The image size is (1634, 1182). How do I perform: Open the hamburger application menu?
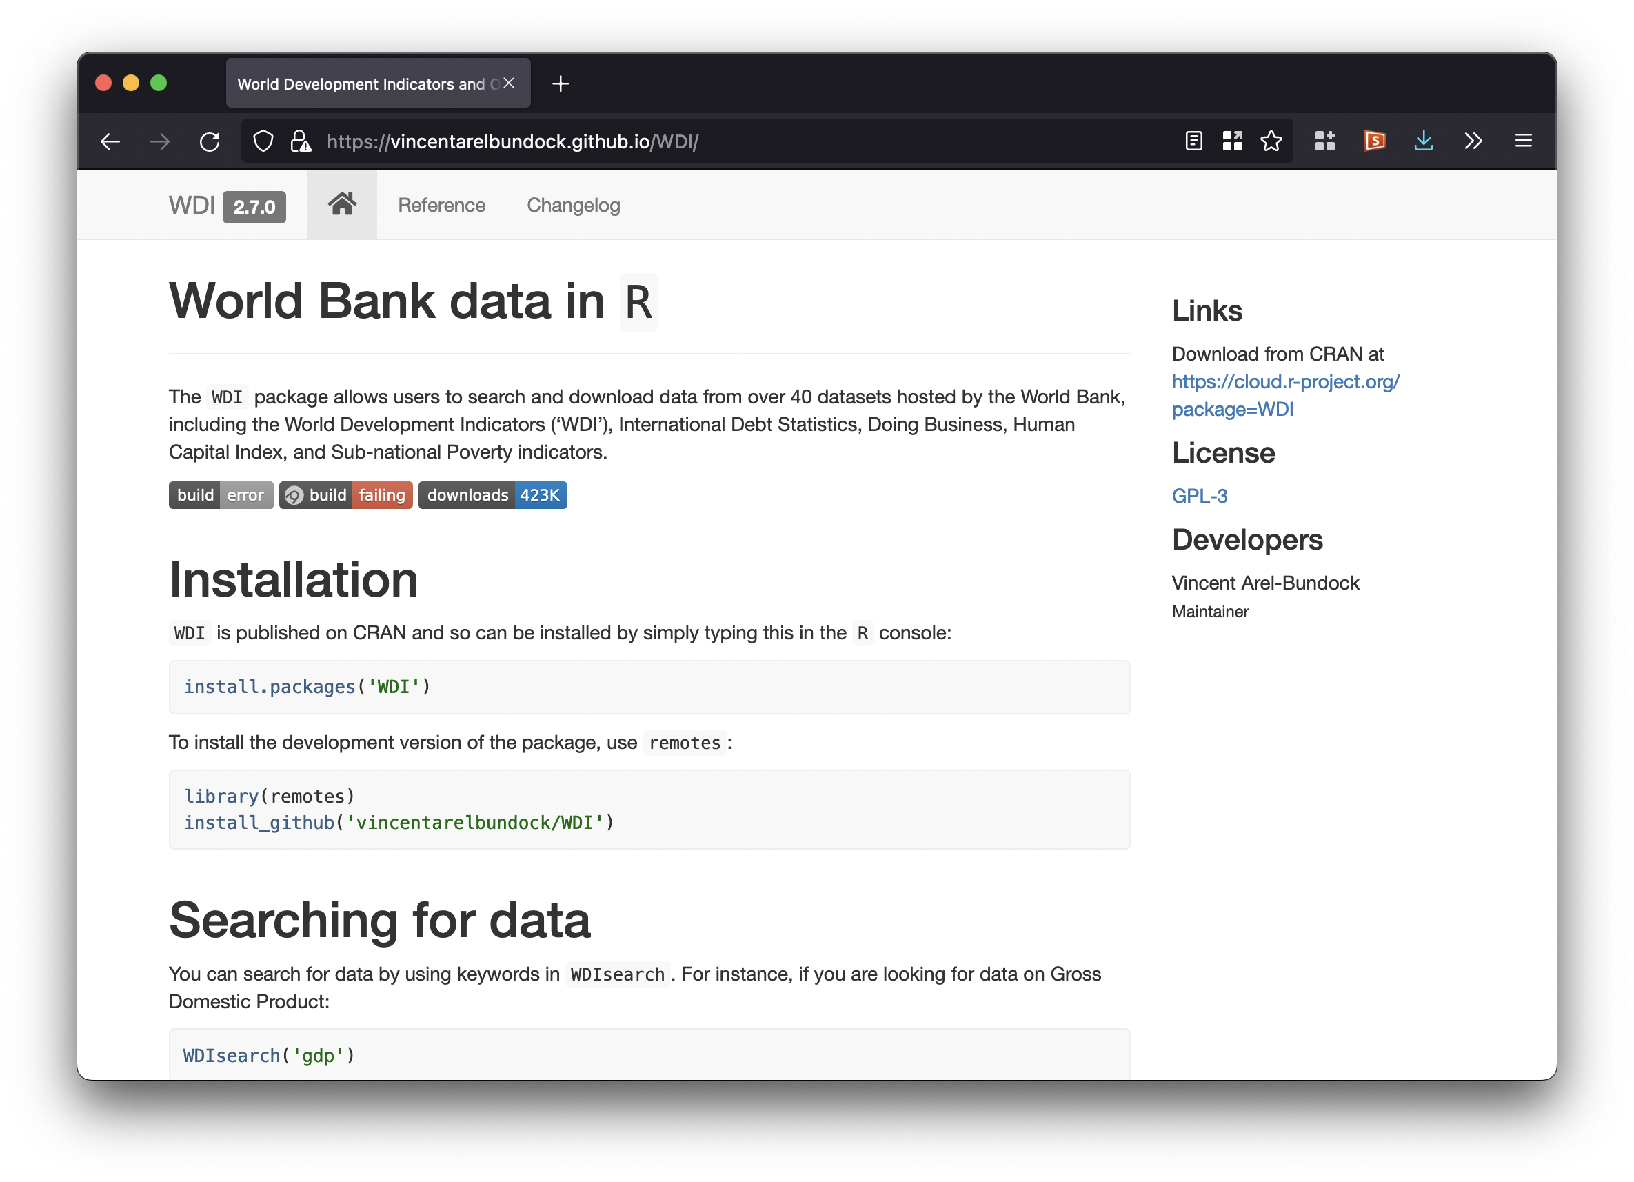(1523, 141)
